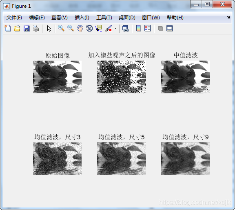Insert a colorbar with the toolbar icon

pos(138,28)
